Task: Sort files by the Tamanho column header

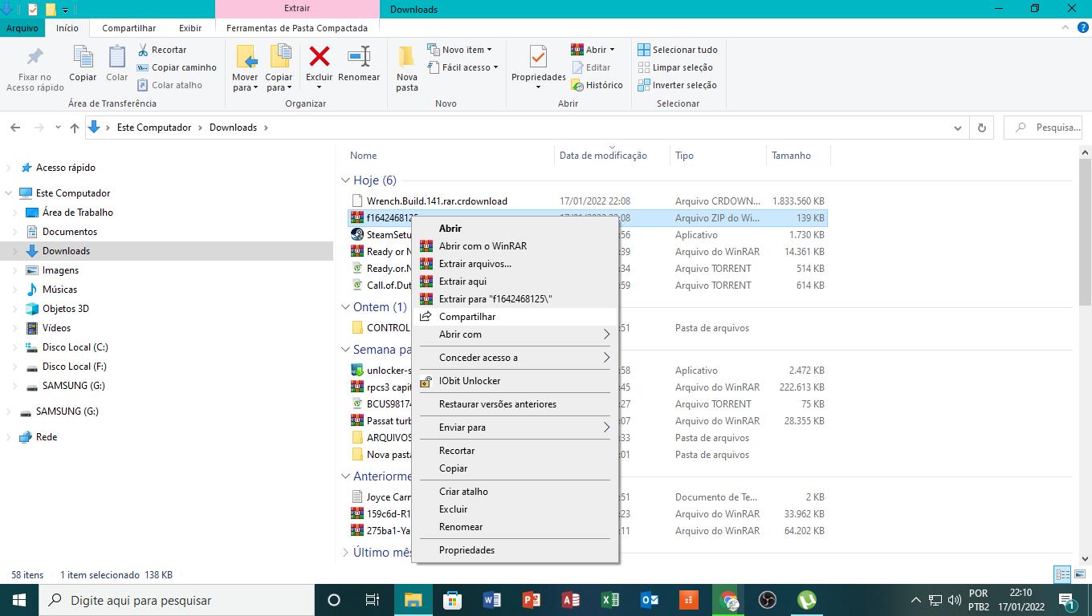Action: [791, 156]
